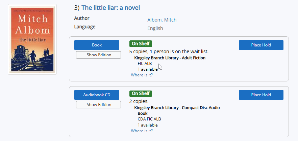Click Kingsley Branch Compact Disc Audio Book text
Screen dimensions: 298x141
[x=177, y=108]
